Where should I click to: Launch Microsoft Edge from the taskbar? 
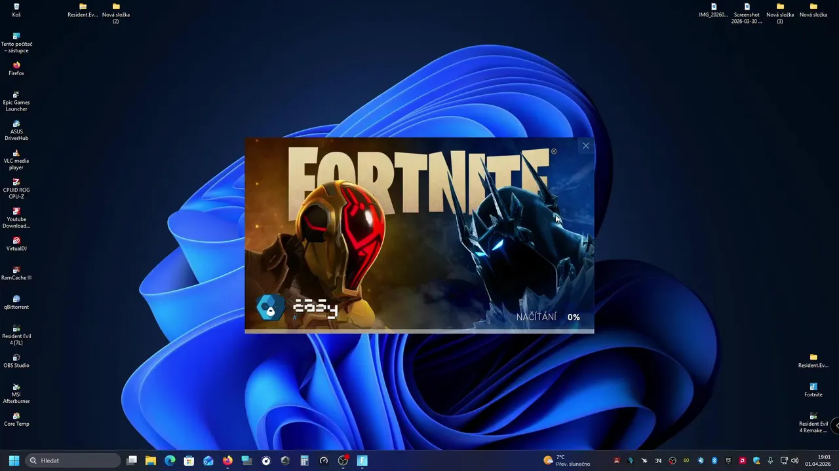tap(170, 461)
